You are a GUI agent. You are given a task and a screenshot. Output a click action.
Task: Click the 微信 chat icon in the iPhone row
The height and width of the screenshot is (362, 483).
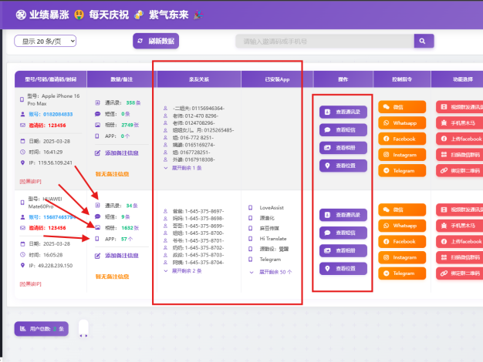[x=386, y=107]
